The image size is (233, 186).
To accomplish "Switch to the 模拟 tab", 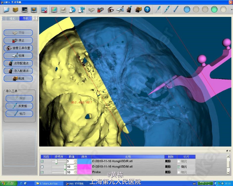I will pyautogui.click(x=12, y=19).
